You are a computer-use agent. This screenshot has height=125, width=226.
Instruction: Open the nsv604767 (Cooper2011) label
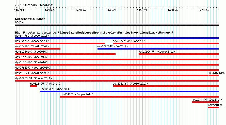pyautogui.click(x=32, y=41)
